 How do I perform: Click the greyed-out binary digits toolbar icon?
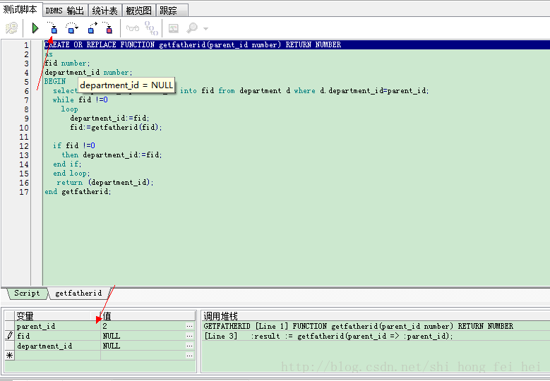[151, 28]
